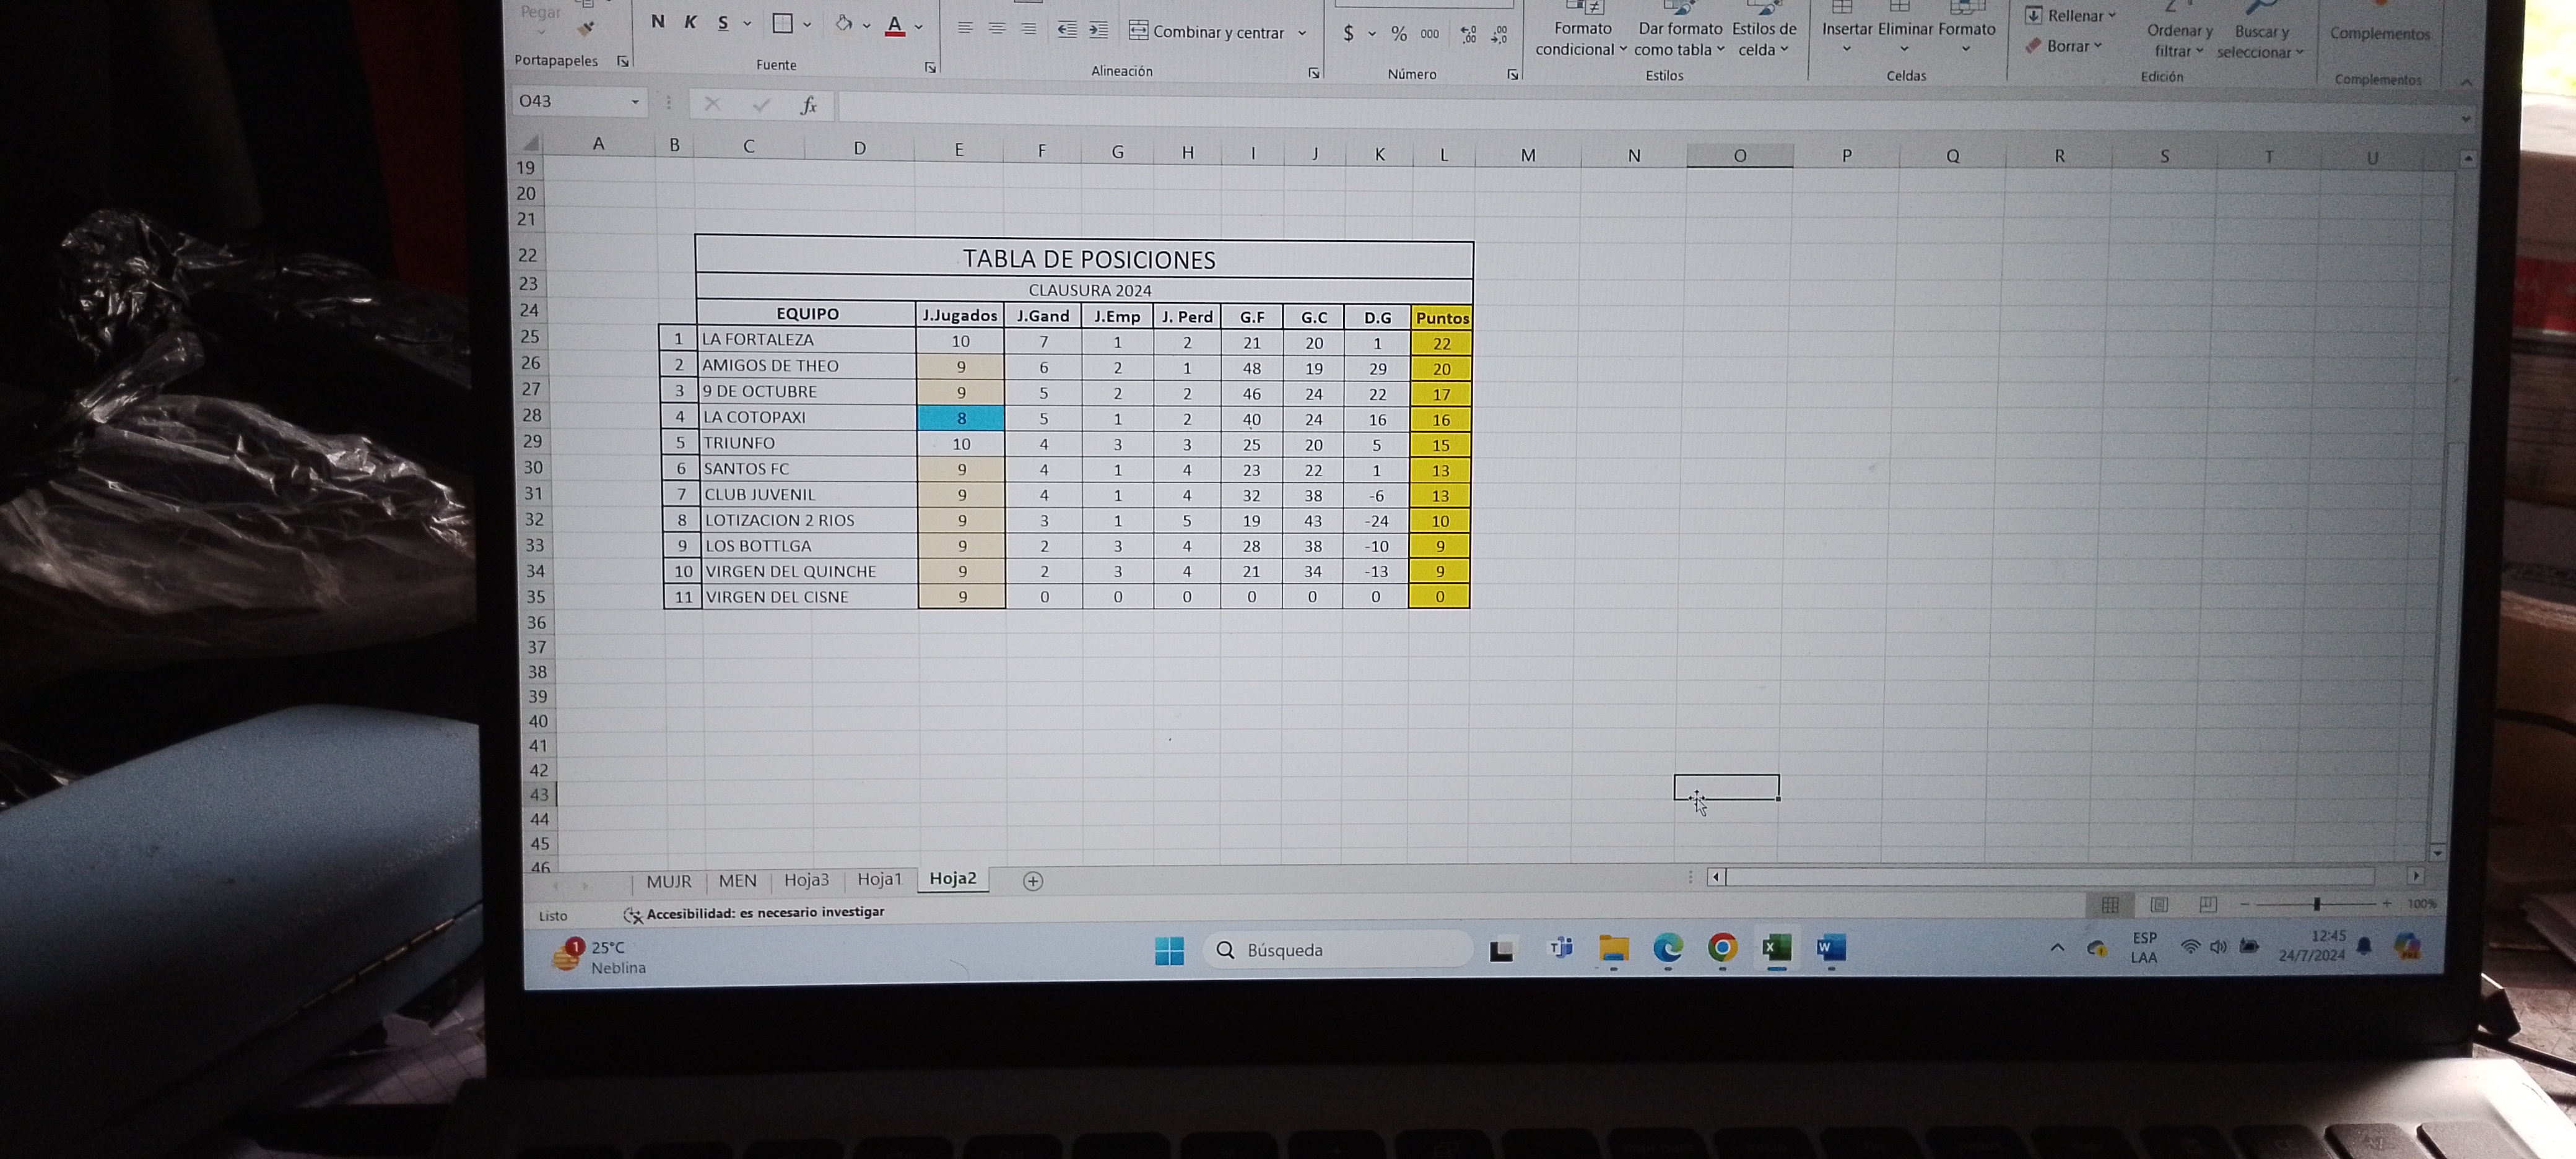Click the Rellenar fill-down icon
This screenshot has width=2576, height=1159.
2033,15
